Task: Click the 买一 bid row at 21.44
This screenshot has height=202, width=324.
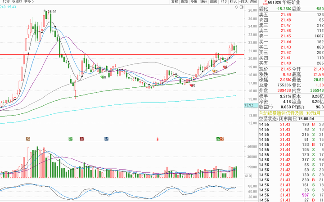Action: coord(291,42)
